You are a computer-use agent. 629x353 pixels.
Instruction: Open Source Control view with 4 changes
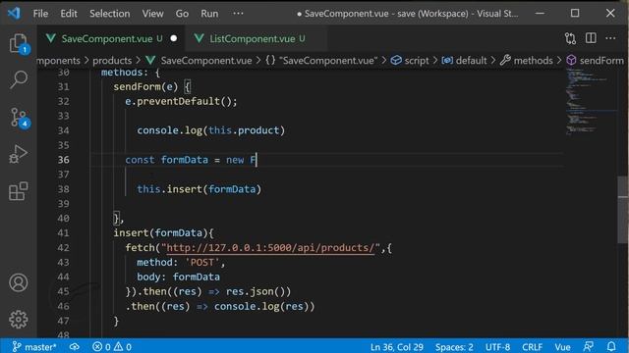(x=19, y=118)
